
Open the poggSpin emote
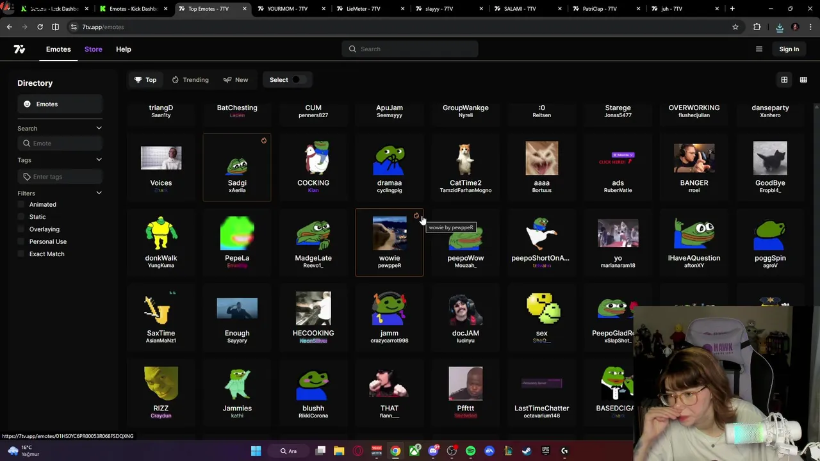[770, 243]
